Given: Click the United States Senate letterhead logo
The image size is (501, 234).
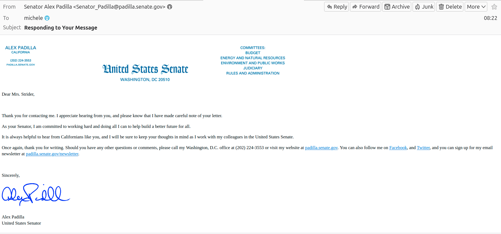Looking at the screenshot, I should pos(145,69).
